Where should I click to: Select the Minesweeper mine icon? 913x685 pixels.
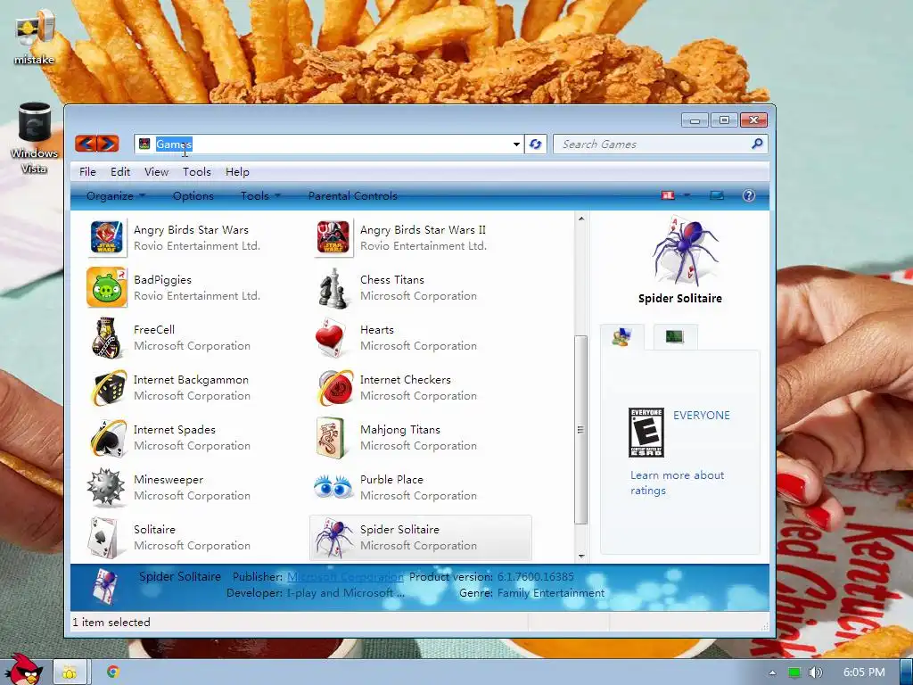click(x=106, y=487)
